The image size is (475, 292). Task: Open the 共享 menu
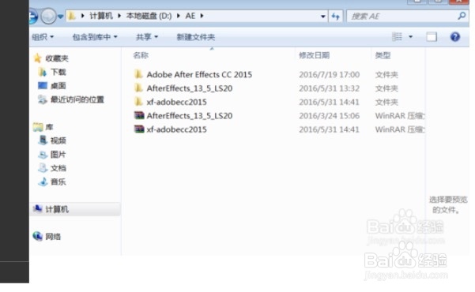147,37
